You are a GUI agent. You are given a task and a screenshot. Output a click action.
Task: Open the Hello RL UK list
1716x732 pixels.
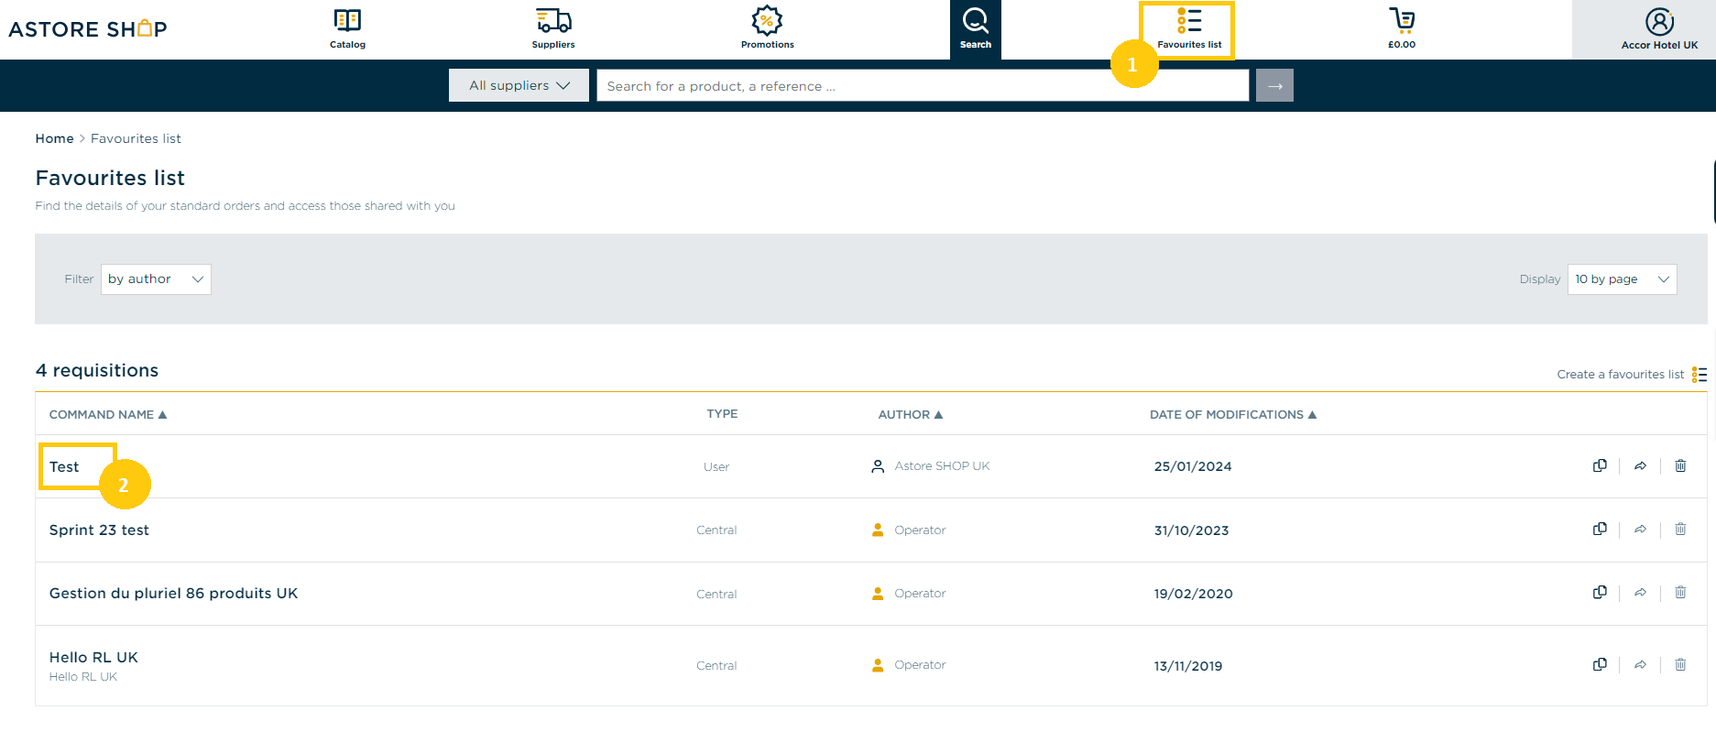93,657
